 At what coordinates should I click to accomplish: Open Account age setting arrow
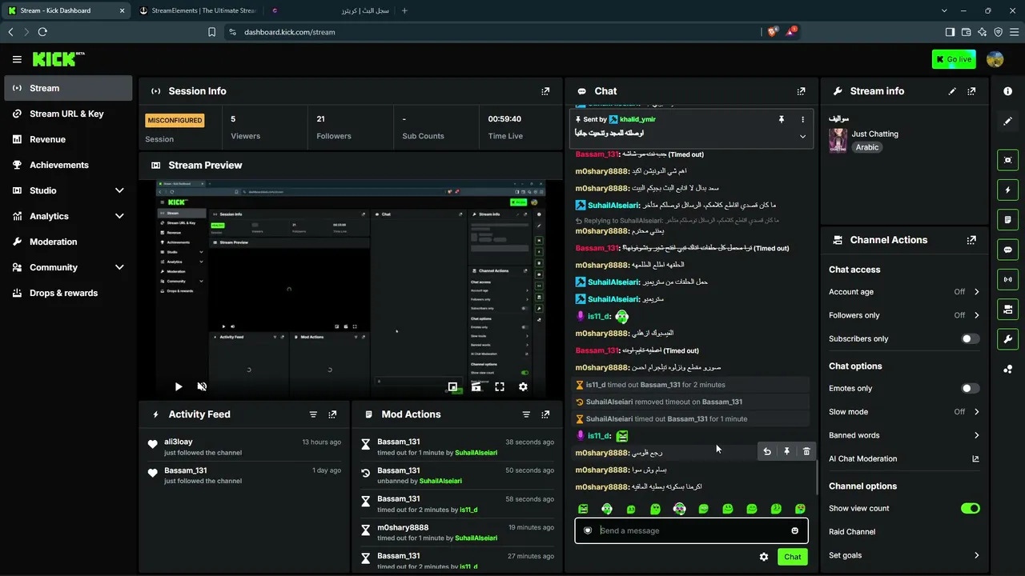[x=976, y=292]
